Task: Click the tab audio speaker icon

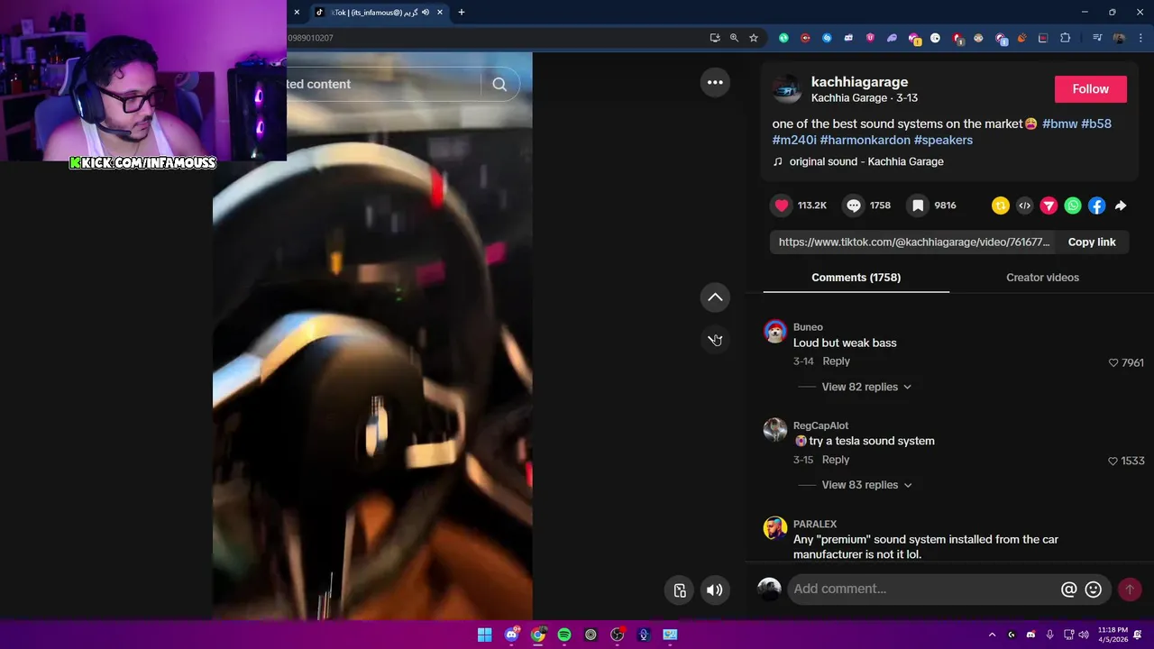Action: (426, 13)
